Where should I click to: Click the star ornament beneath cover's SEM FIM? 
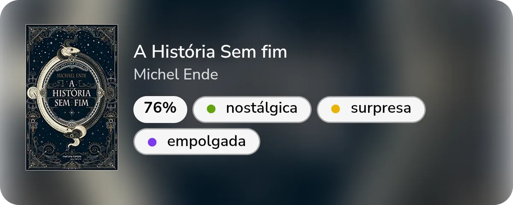pyautogui.click(x=72, y=112)
